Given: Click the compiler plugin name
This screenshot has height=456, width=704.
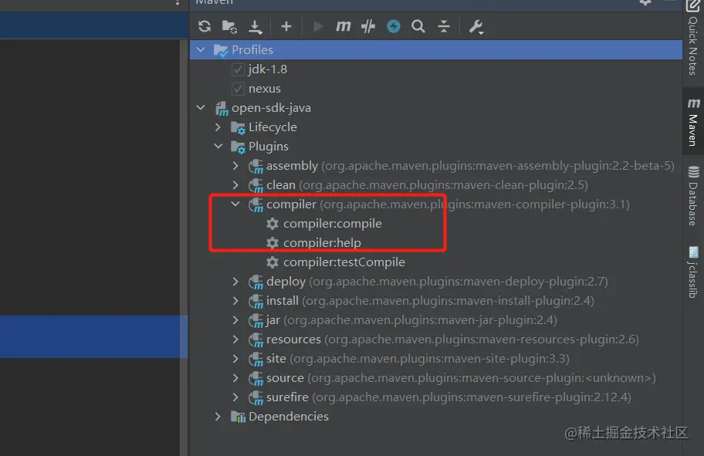Looking at the screenshot, I should tap(291, 204).
